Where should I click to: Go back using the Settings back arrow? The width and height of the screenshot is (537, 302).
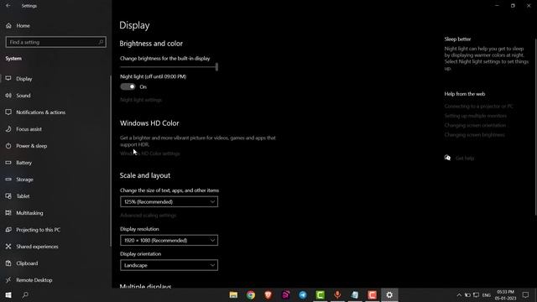8,6
